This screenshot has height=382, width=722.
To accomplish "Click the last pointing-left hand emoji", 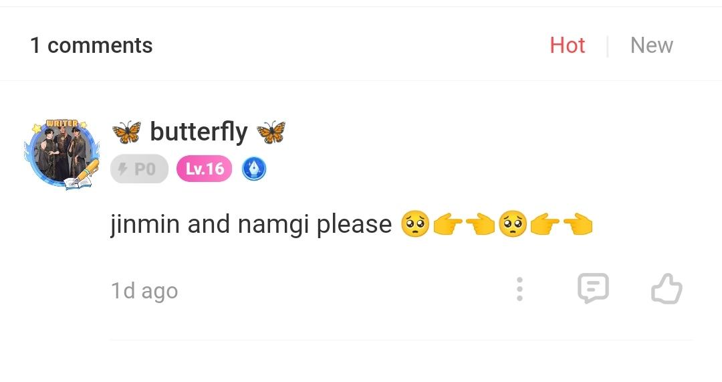I will click(578, 225).
